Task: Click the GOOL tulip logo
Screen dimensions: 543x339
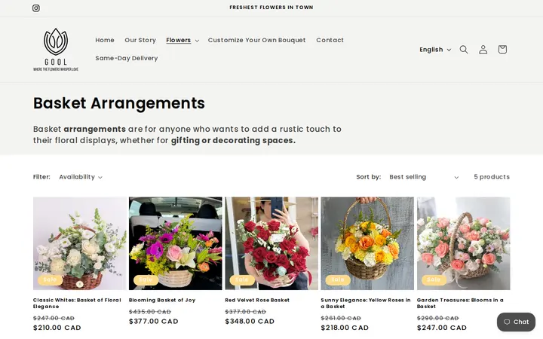Action: coord(56,50)
